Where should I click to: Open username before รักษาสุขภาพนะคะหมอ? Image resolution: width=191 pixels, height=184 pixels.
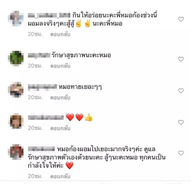(x=39, y=55)
